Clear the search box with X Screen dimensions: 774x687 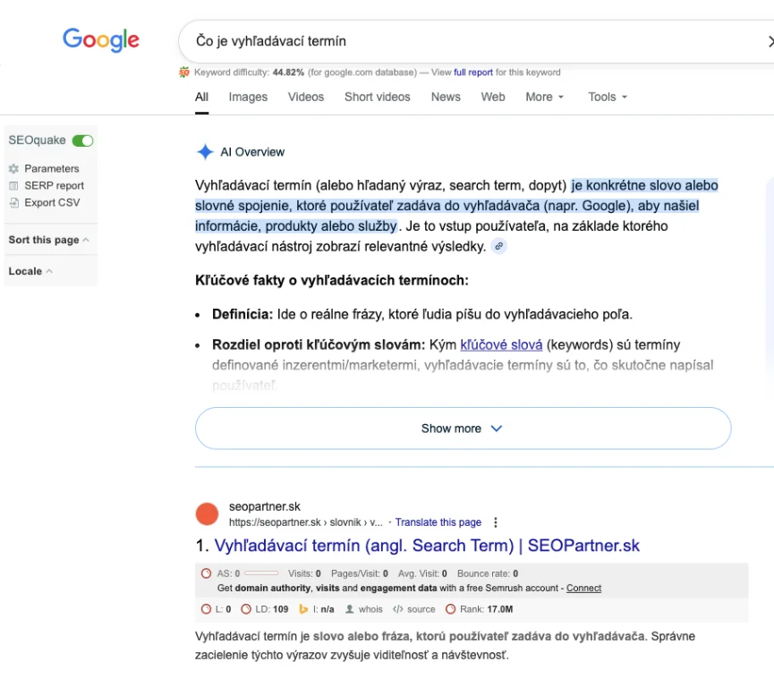770,41
